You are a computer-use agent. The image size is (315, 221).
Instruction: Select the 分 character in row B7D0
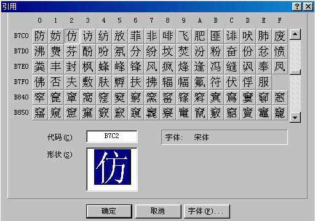point(135,52)
